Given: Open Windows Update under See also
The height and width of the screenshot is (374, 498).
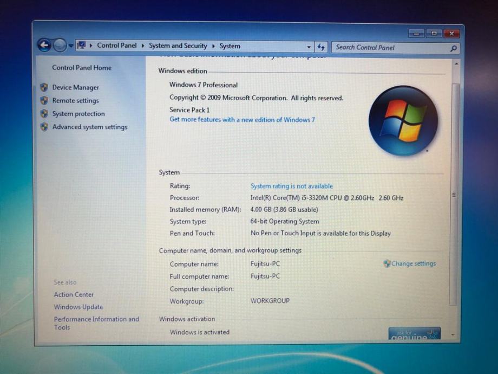Looking at the screenshot, I should pos(78,307).
